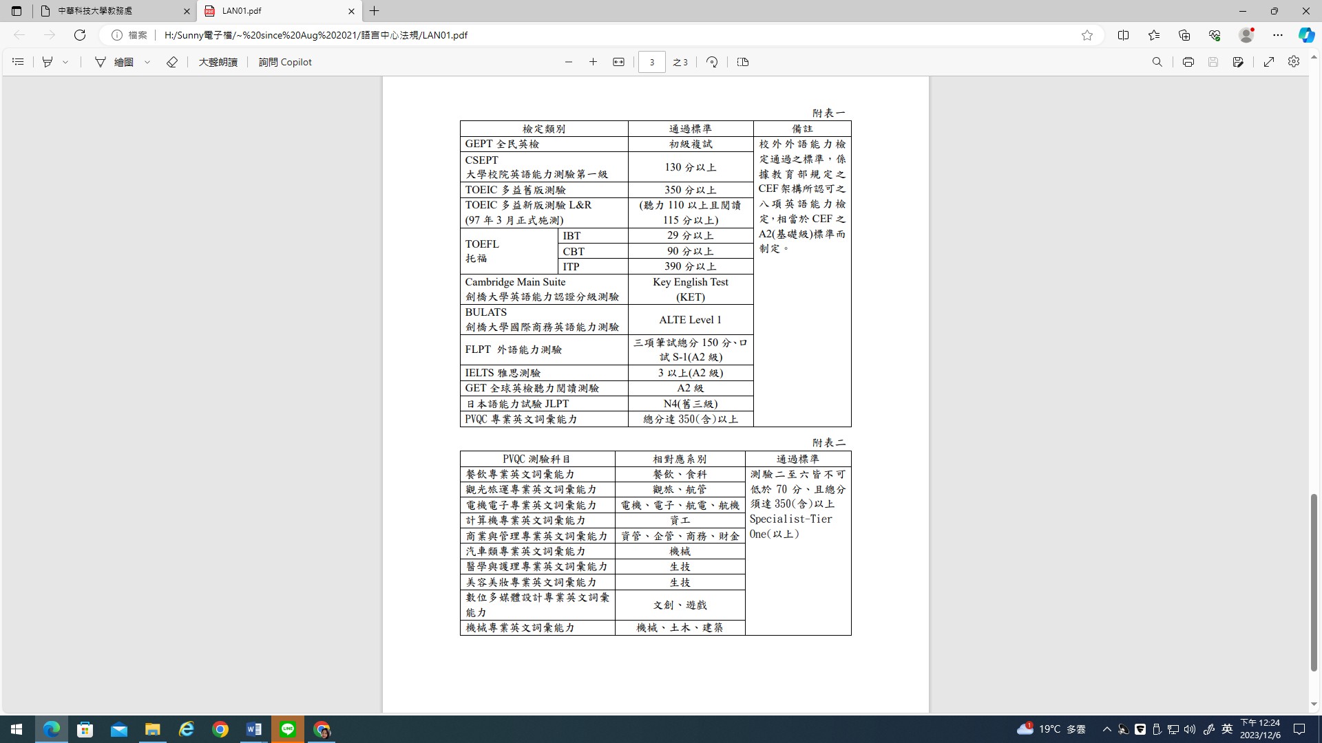Open the favorites list

[1154, 35]
